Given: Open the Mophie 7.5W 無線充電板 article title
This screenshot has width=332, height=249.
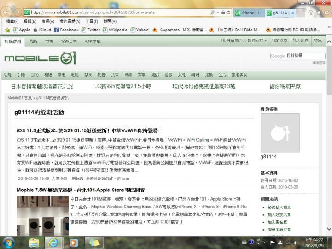Looking at the screenshot, I should click(81, 190).
